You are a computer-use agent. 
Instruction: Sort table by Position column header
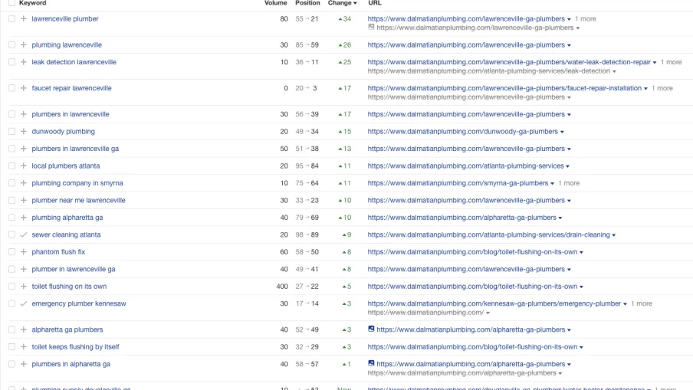pos(307,3)
